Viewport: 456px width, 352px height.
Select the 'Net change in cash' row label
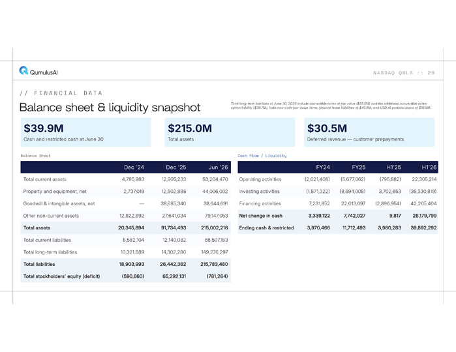pos(260,216)
